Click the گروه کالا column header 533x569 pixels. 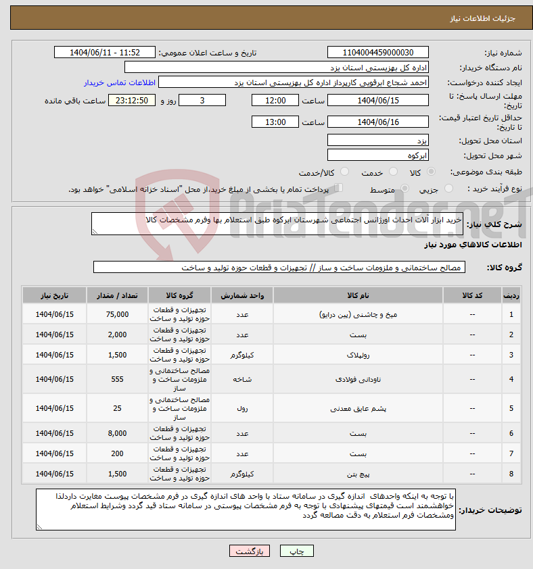pos(179,295)
